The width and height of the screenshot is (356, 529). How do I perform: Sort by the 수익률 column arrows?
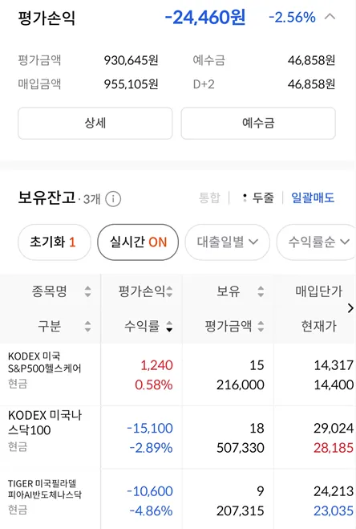tap(169, 326)
